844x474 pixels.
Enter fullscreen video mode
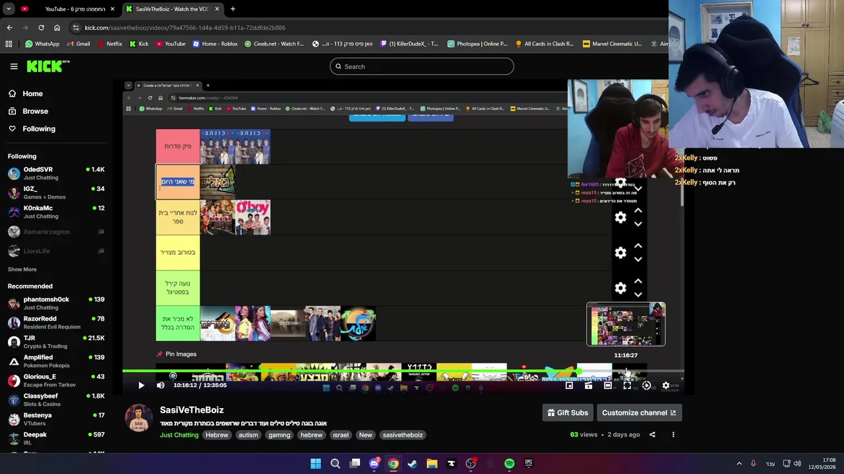point(627,386)
